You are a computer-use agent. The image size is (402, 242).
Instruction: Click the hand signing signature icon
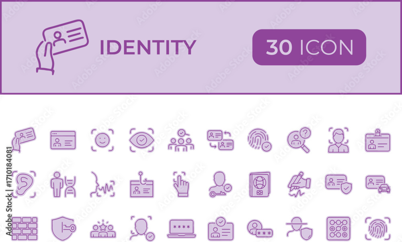299,185
